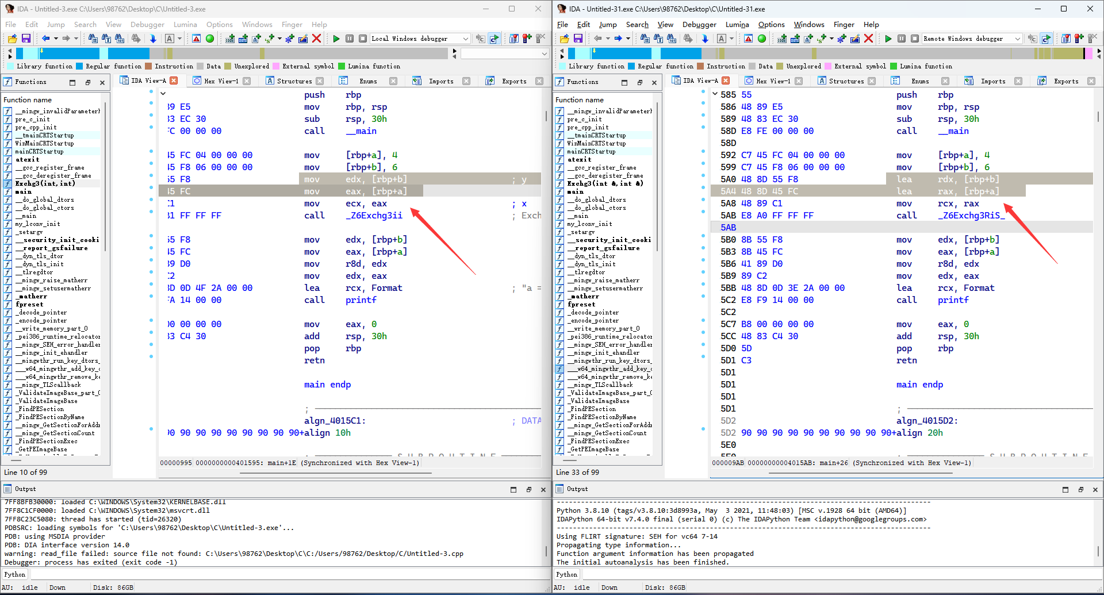This screenshot has height=595, width=1104.
Task: Click Save icon in Untitled-3.exe window toolbar
Action: point(26,39)
